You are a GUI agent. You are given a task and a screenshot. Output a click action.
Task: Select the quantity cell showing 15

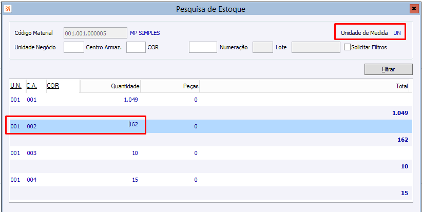(135, 180)
